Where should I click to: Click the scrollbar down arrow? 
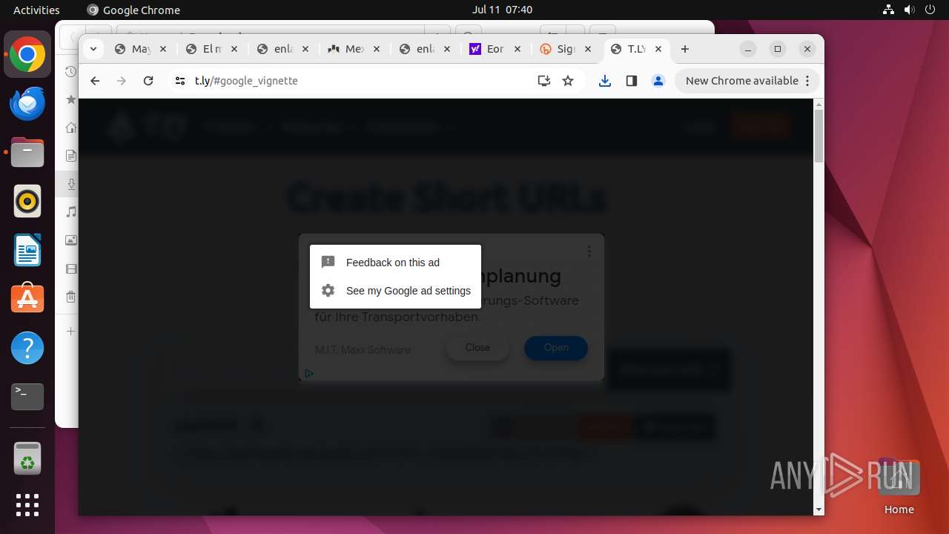tap(819, 510)
